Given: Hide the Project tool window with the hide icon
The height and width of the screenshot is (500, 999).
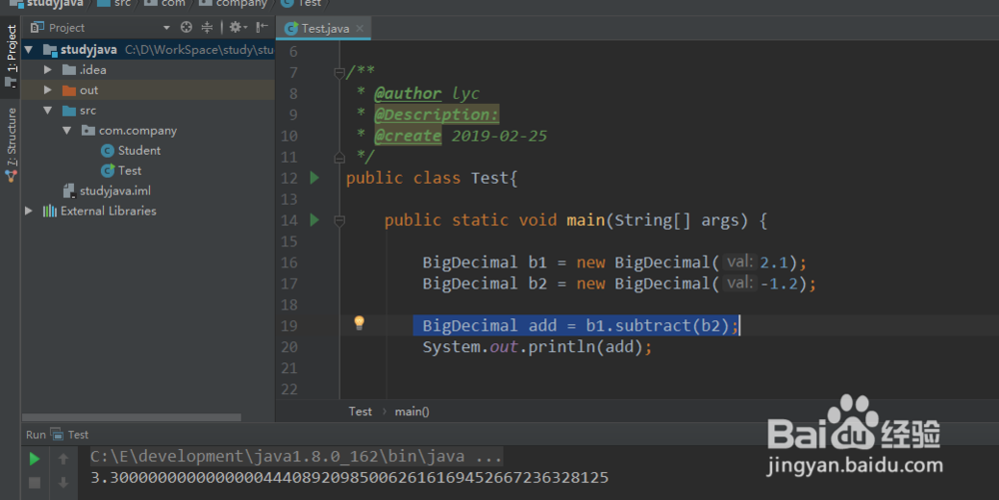Looking at the screenshot, I should coord(262,27).
